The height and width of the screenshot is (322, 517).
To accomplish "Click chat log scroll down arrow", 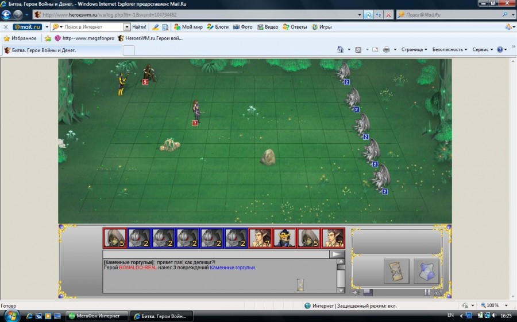I will coord(341,290).
